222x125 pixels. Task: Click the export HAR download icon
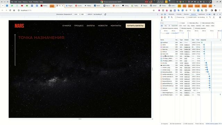[x=162, y=20]
